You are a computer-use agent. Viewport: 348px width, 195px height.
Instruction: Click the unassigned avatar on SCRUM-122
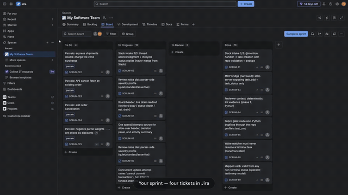pyautogui.click(x=108, y=72)
